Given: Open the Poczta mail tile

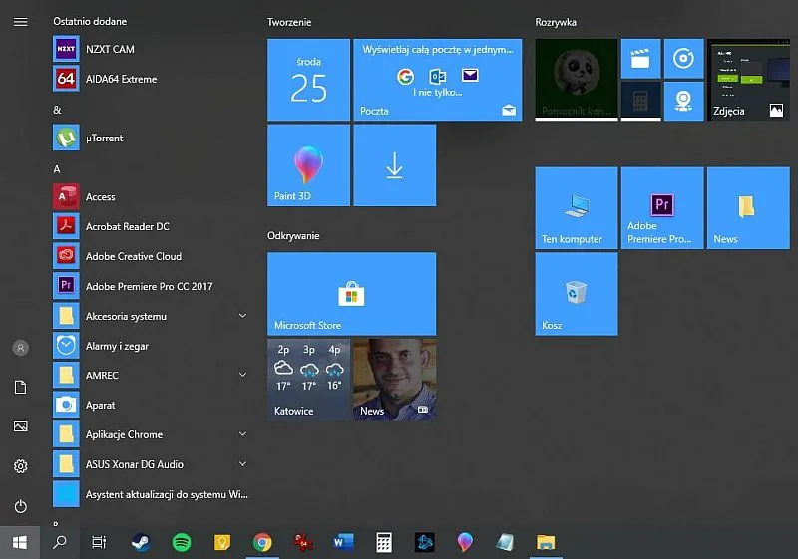Looking at the screenshot, I should pyautogui.click(x=438, y=80).
